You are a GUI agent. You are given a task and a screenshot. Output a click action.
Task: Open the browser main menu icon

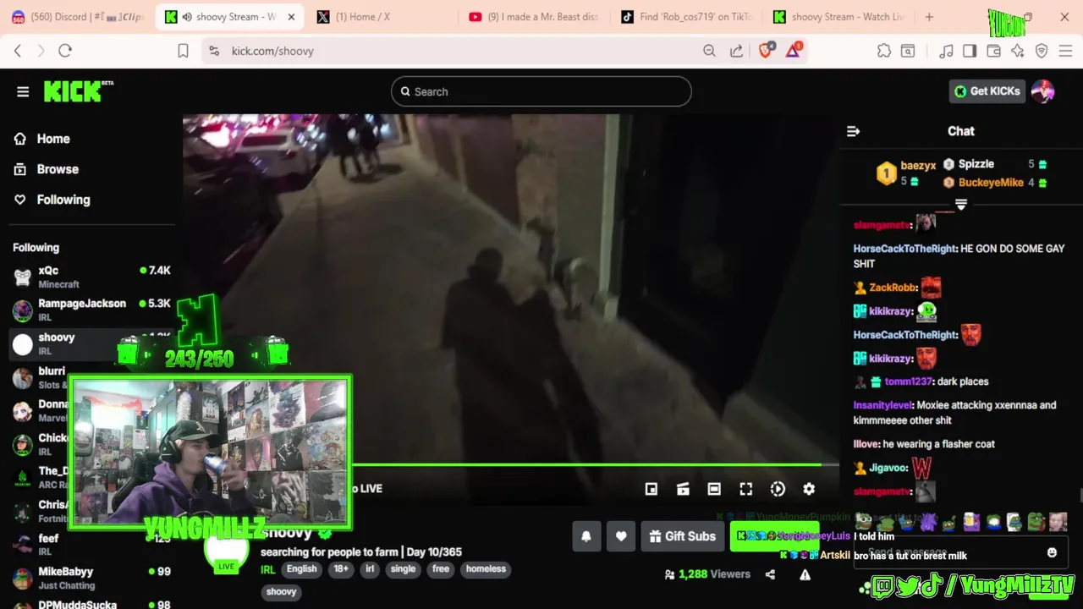[1066, 51]
